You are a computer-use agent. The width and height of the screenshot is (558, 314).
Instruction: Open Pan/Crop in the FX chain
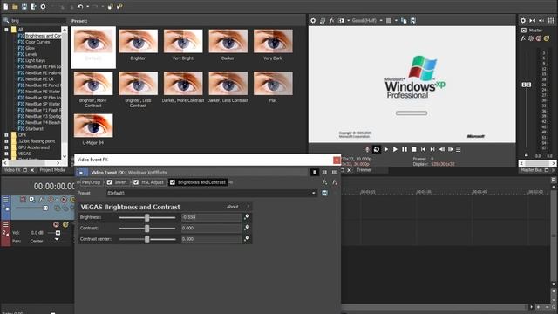coord(91,182)
